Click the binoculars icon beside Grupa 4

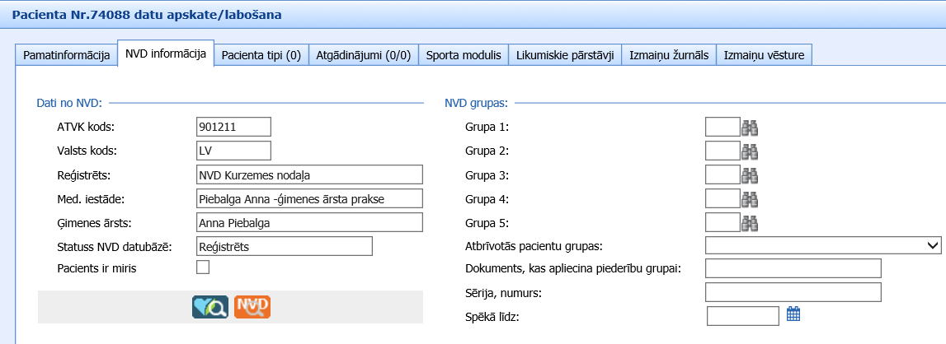750,199
